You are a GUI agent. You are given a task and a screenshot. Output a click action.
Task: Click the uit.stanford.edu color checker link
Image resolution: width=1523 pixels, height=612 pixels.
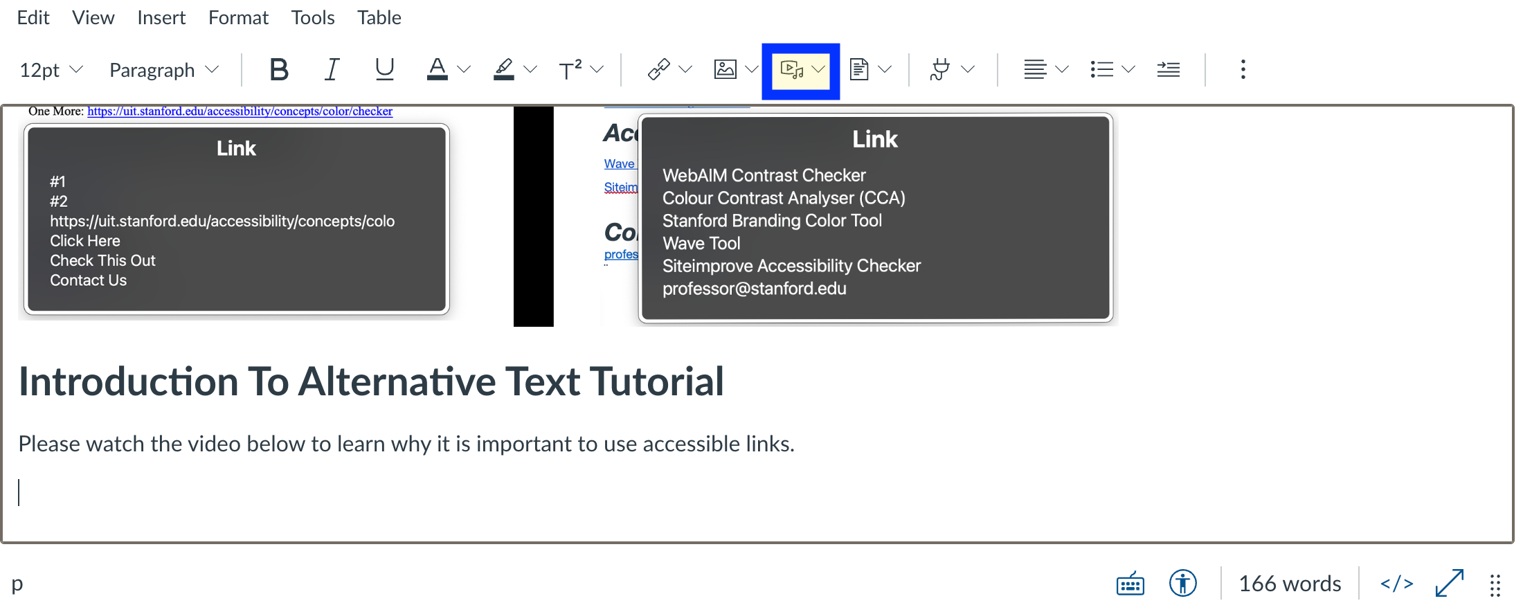pos(240,111)
